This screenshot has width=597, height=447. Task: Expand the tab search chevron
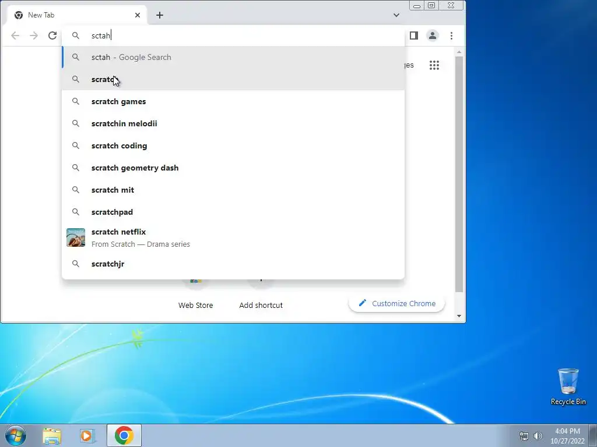(396, 15)
